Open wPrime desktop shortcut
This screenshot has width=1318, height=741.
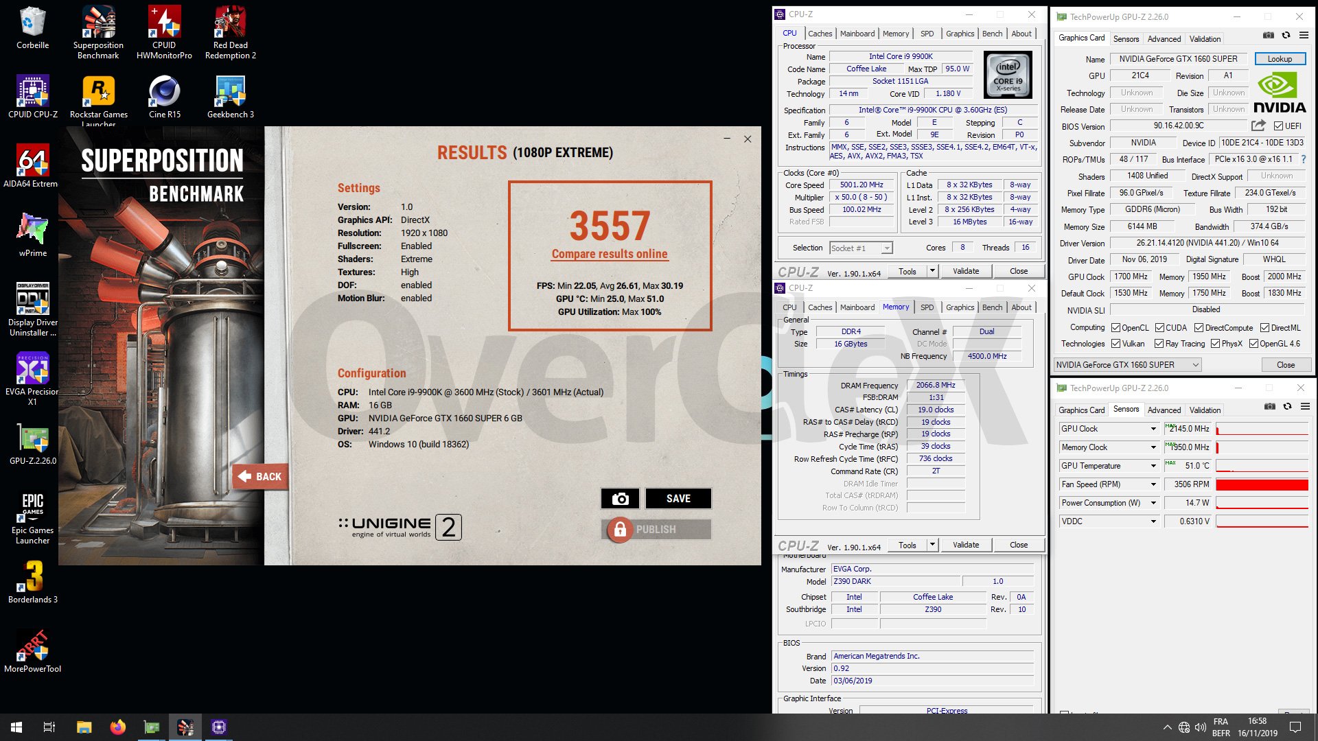[x=32, y=235]
